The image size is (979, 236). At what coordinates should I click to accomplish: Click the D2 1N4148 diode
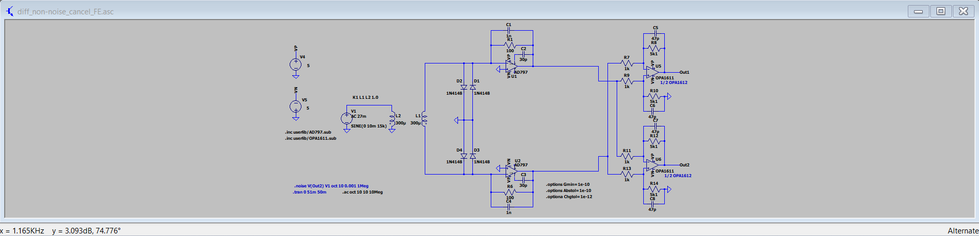[464, 87]
